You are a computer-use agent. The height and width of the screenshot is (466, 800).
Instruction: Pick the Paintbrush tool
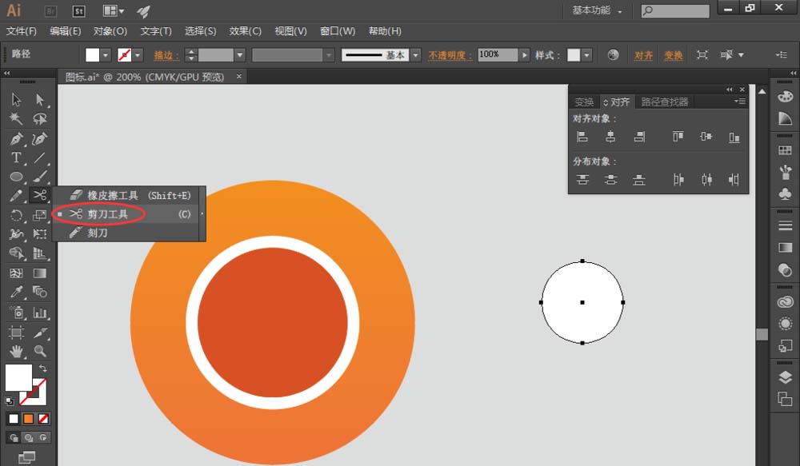[40, 177]
